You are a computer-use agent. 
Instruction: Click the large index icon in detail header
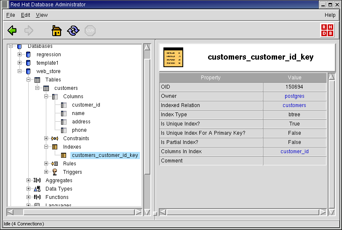pos(173,57)
